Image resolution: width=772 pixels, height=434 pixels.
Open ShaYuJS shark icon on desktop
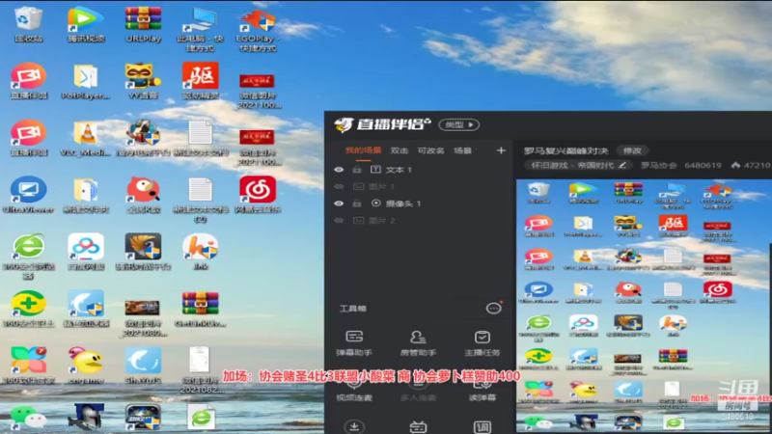coord(143,366)
